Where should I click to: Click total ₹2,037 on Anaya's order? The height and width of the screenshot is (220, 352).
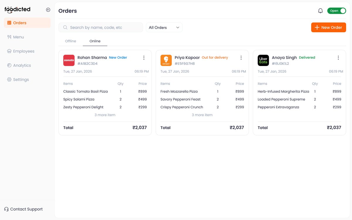tap(334, 128)
